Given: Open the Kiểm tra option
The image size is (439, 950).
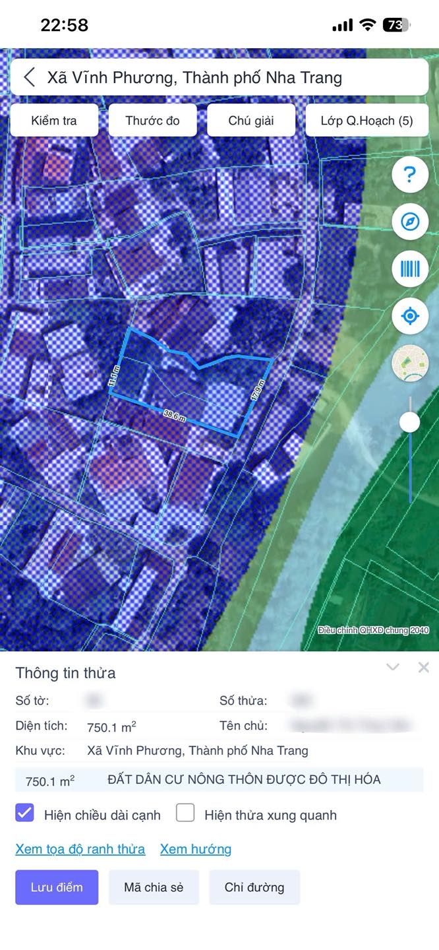Looking at the screenshot, I should (x=54, y=121).
